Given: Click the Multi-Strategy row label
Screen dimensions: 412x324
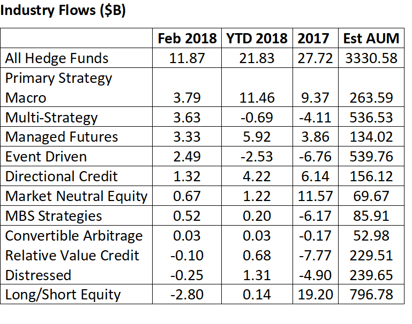Looking at the screenshot, I should tap(51, 117).
